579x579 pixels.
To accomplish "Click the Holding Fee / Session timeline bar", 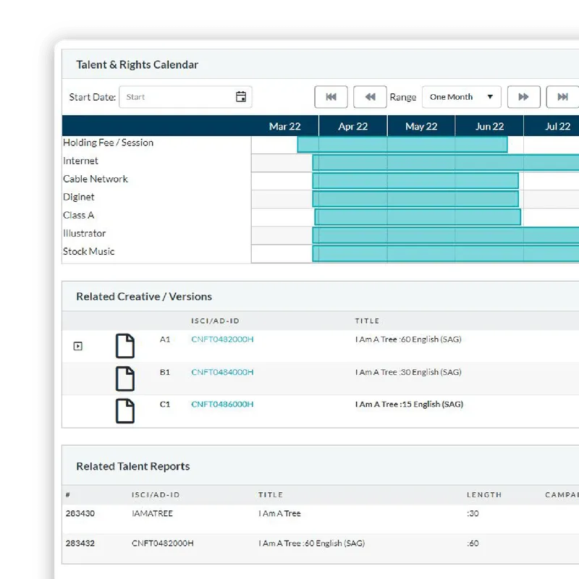I will click(x=402, y=143).
